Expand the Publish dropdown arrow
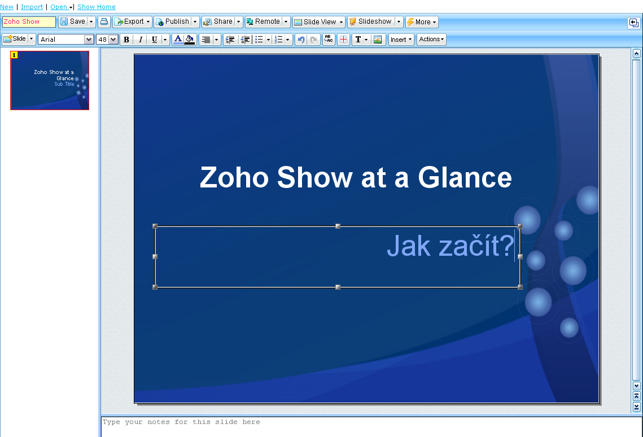The height and width of the screenshot is (437, 643). [x=195, y=21]
